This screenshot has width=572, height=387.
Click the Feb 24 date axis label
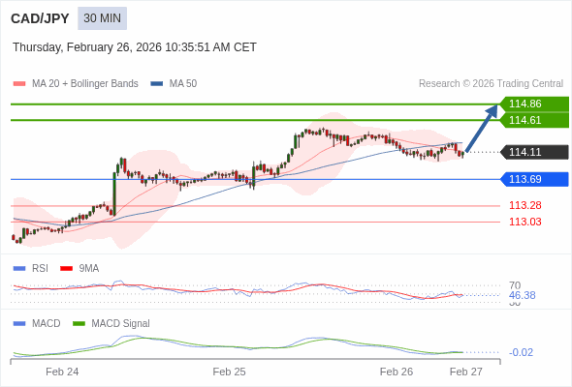[62, 372]
